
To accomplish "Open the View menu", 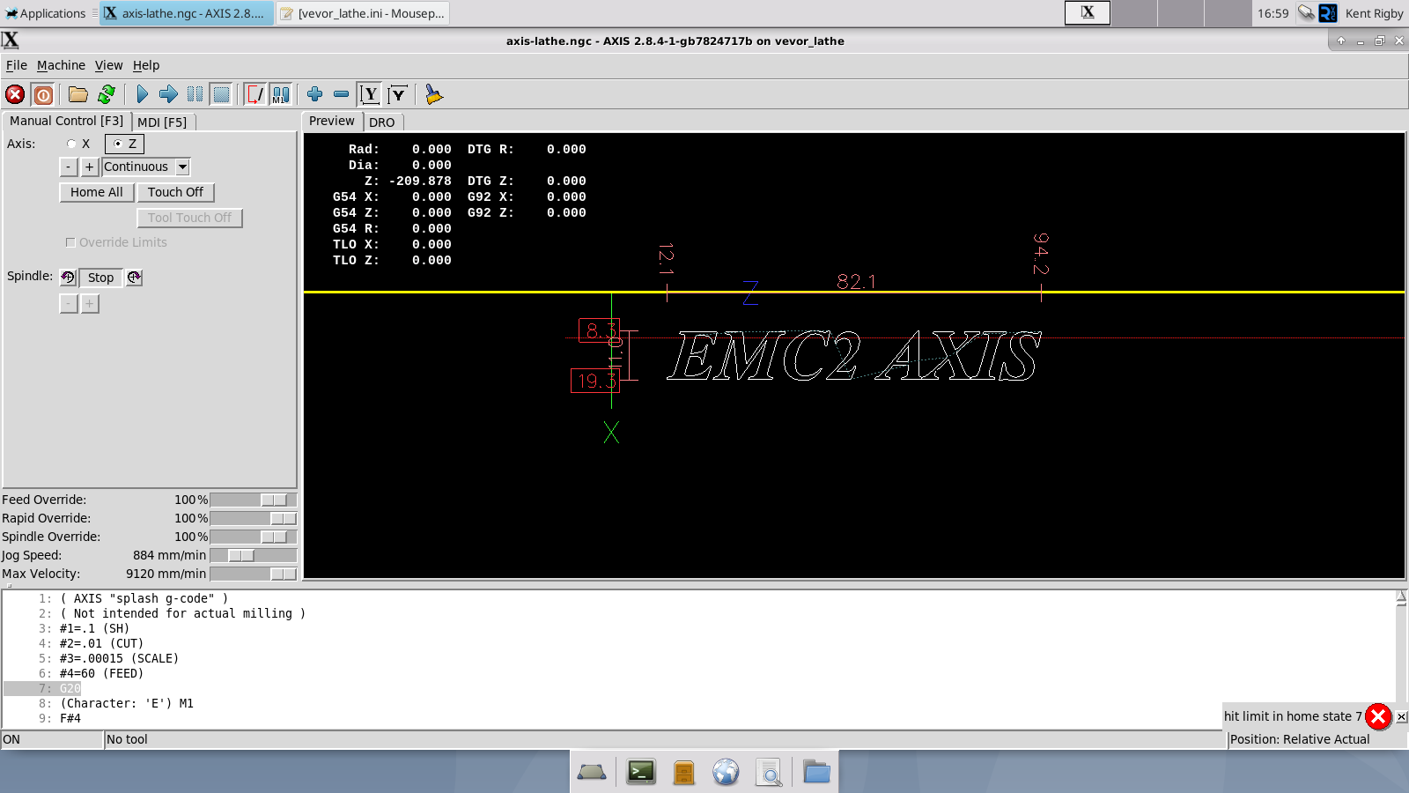I will (108, 65).
